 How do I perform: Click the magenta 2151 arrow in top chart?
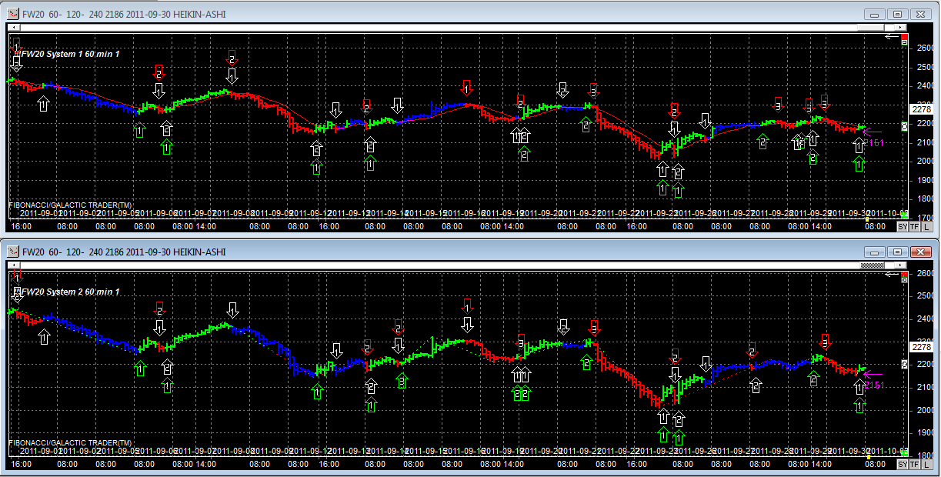(872, 132)
